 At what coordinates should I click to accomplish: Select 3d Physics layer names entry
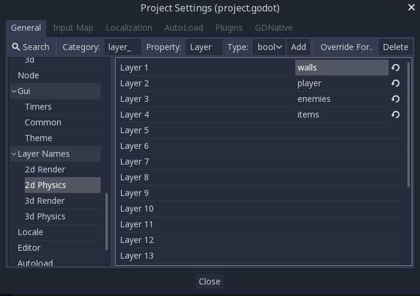pos(45,216)
